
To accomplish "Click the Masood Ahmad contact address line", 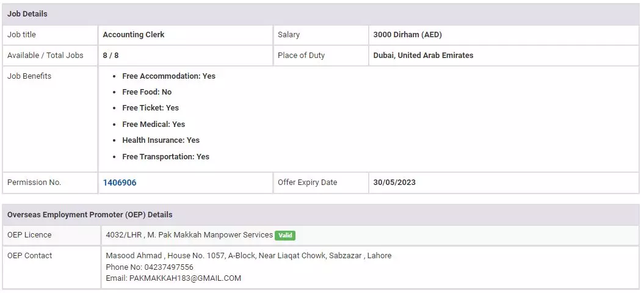I will click(248, 256).
